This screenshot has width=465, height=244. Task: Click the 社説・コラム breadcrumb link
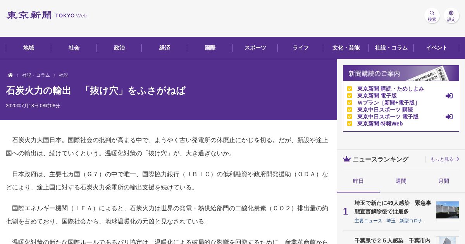(x=36, y=75)
